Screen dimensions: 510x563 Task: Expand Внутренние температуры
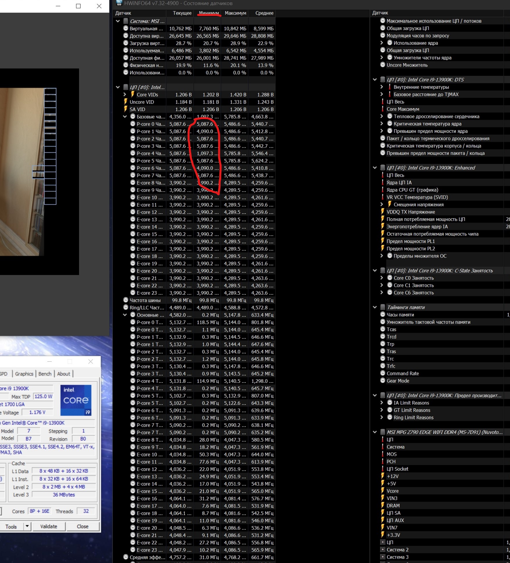click(382, 87)
